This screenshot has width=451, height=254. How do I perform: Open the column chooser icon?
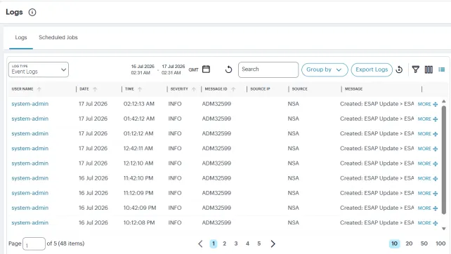pyautogui.click(x=429, y=69)
